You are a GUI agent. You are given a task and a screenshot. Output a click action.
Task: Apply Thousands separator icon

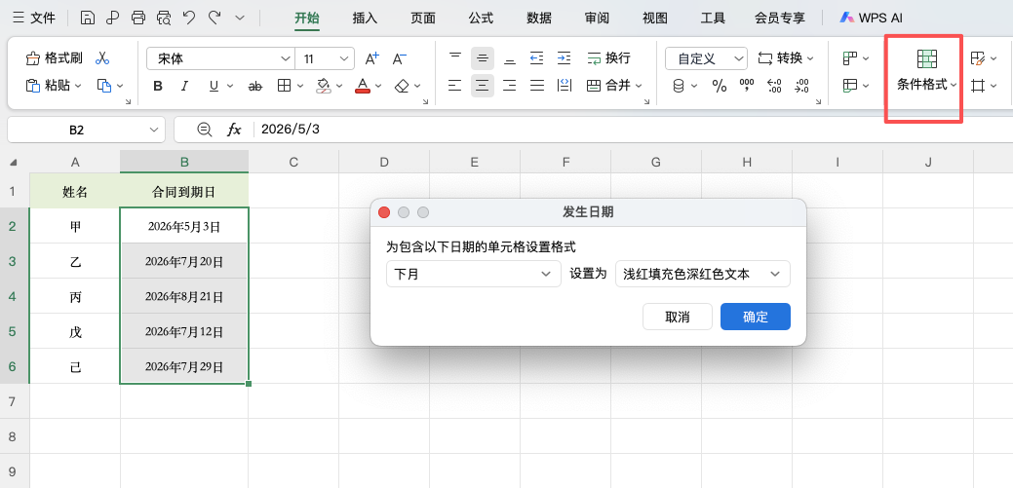pyautogui.click(x=747, y=85)
